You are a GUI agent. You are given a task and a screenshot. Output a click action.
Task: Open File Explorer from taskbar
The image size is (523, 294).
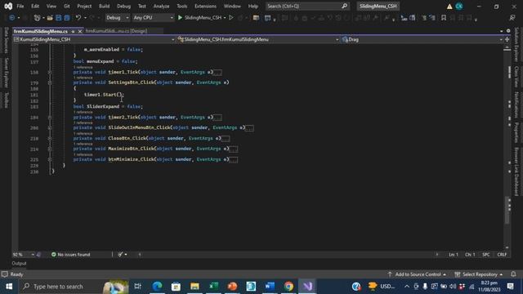point(194,287)
